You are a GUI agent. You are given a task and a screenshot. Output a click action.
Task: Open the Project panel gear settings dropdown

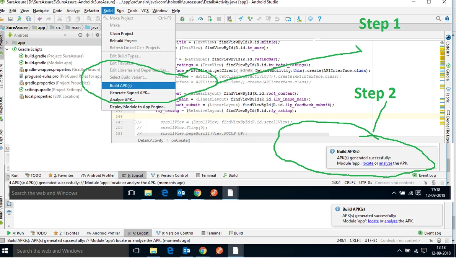pos(98,35)
